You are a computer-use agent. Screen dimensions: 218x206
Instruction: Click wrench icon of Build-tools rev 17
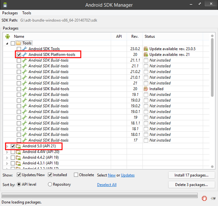(x=25, y=140)
